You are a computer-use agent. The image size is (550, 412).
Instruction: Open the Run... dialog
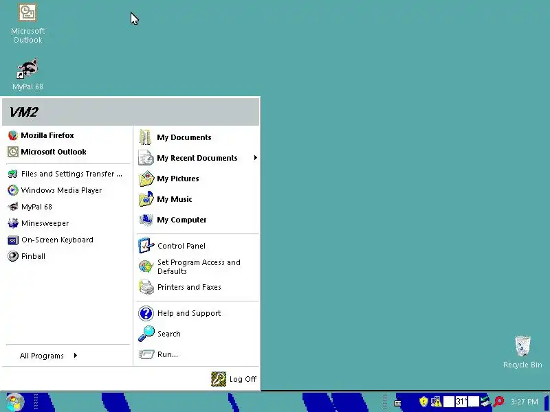coord(197,354)
